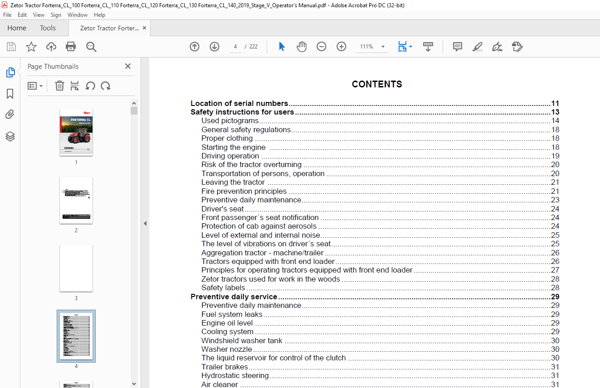600x388 pixels.
Task: Go to next page arrow
Action: click(x=215, y=47)
